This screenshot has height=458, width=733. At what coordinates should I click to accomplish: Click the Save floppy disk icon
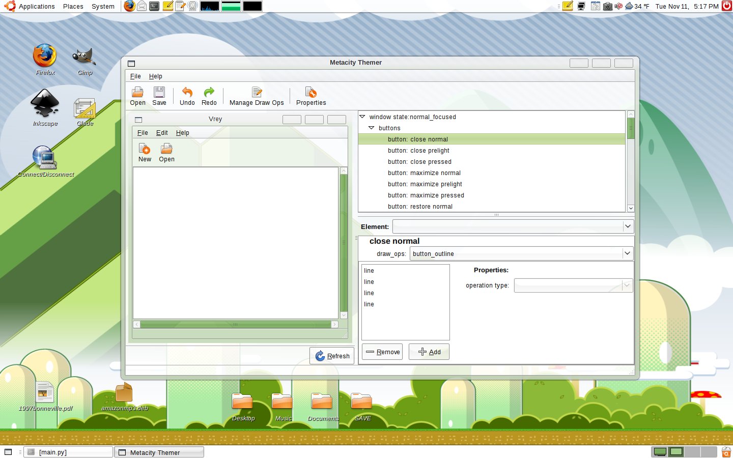[x=159, y=93]
